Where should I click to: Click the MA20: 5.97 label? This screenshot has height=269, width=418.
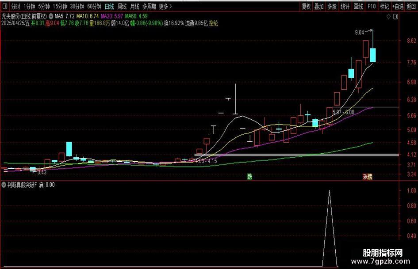112,16
